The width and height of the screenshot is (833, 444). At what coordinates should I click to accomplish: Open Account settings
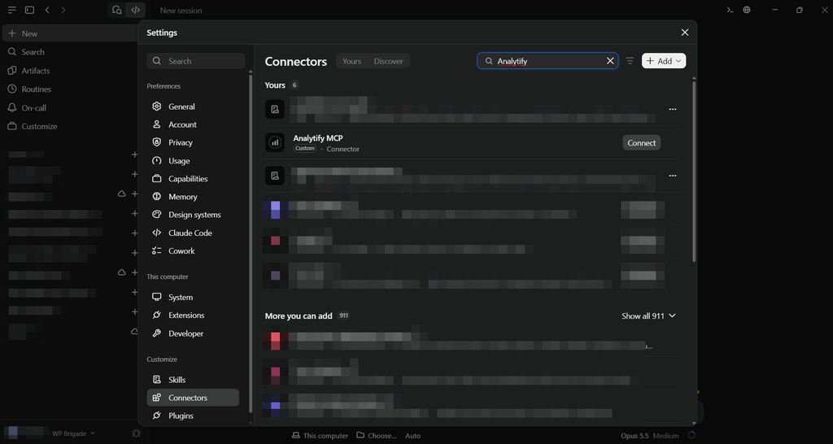point(193,124)
